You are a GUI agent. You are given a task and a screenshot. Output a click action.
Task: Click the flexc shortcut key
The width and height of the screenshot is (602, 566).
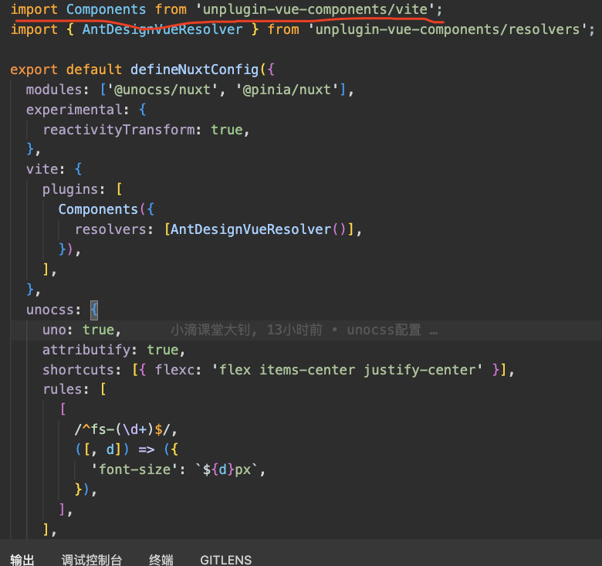(174, 370)
